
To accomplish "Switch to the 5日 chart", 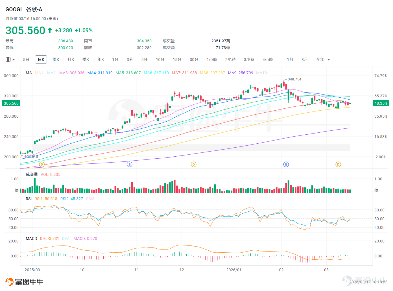I will click(26, 60).
